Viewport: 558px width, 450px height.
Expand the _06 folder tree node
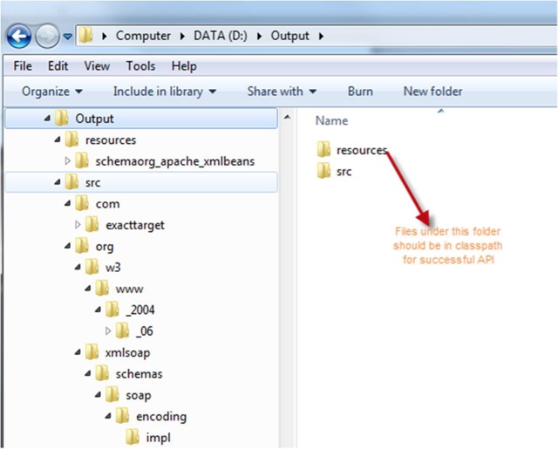click(x=108, y=331)
